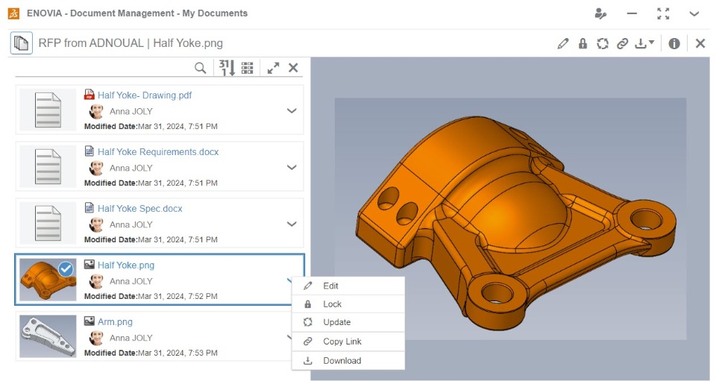
Task: Select the Arm.png thumbnail
Action: click(48, 336)
